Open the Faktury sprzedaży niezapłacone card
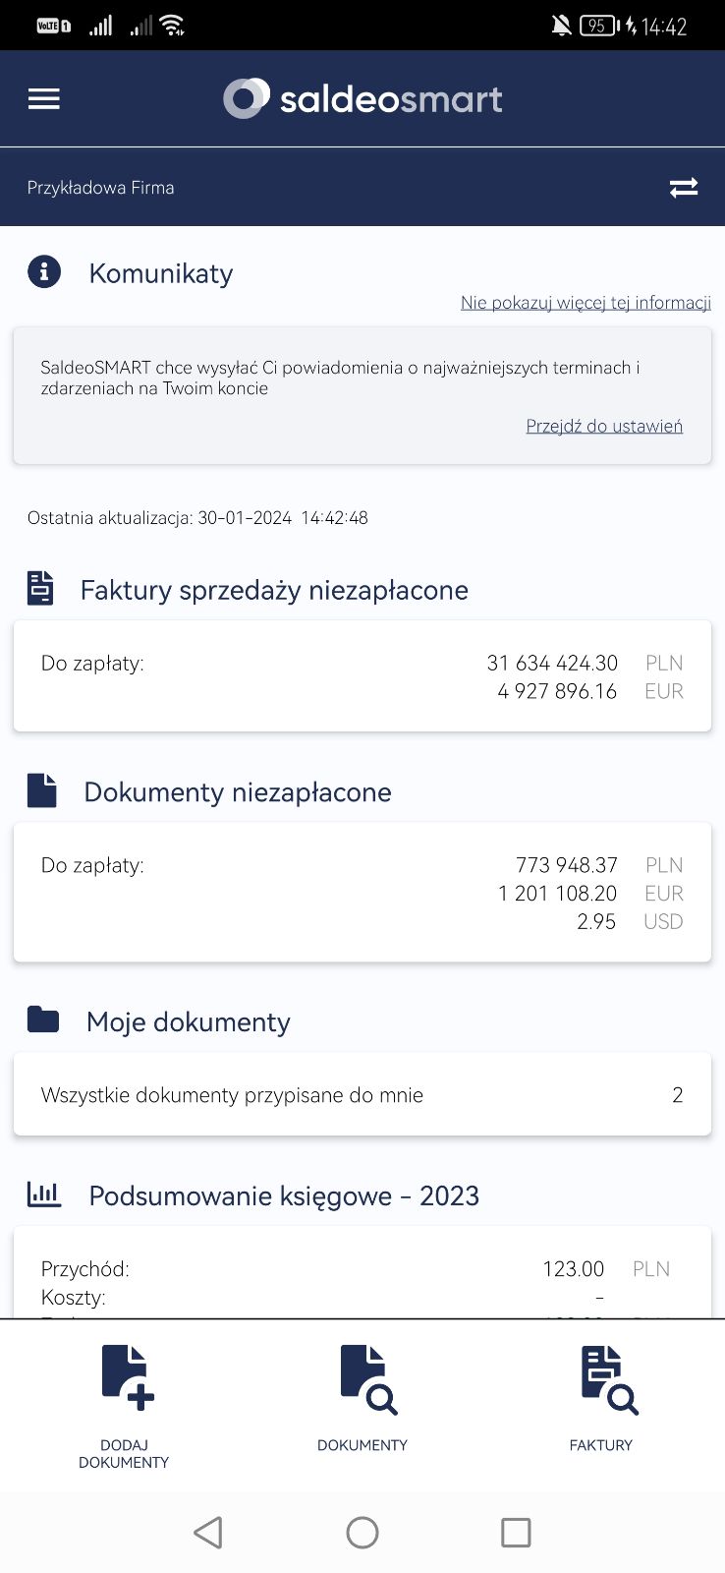Viewport: 725px width, 1573px height. point(362,675)
